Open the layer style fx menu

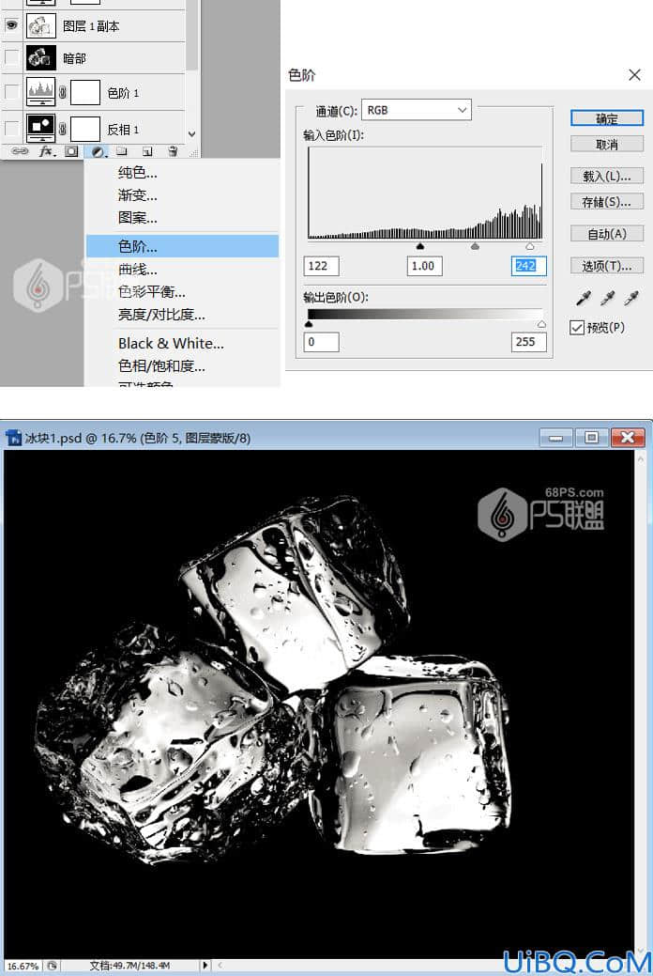pos(46,151)
